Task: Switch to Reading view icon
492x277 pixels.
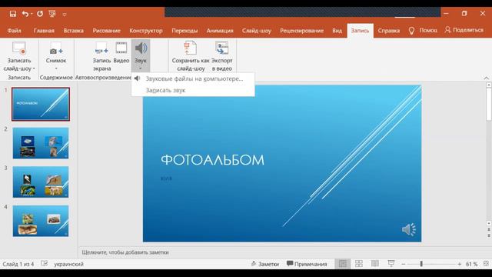Action: (x=375, y=264)
